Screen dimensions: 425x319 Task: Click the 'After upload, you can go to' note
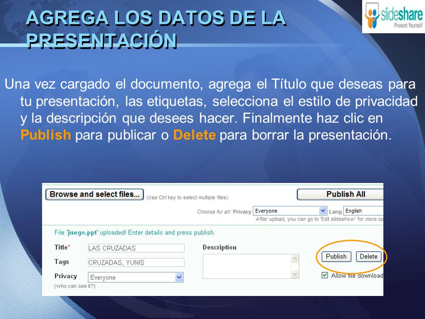coord(319,219)
